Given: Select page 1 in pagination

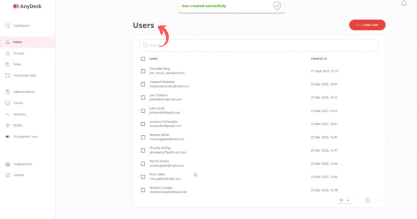Looking at the screenshot, I should (x=368, y=200).
